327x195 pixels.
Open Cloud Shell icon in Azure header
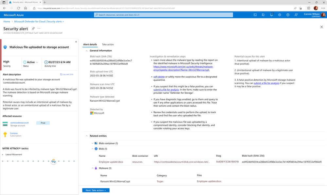255,15
